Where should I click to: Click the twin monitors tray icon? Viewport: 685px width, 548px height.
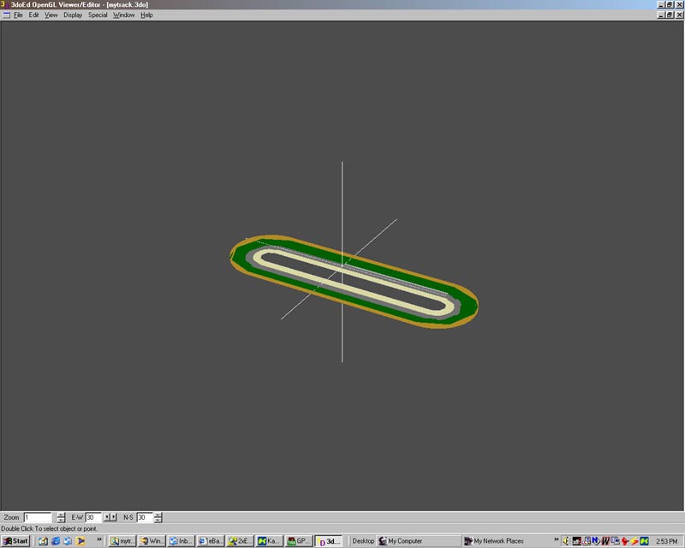tap(615, 541)
